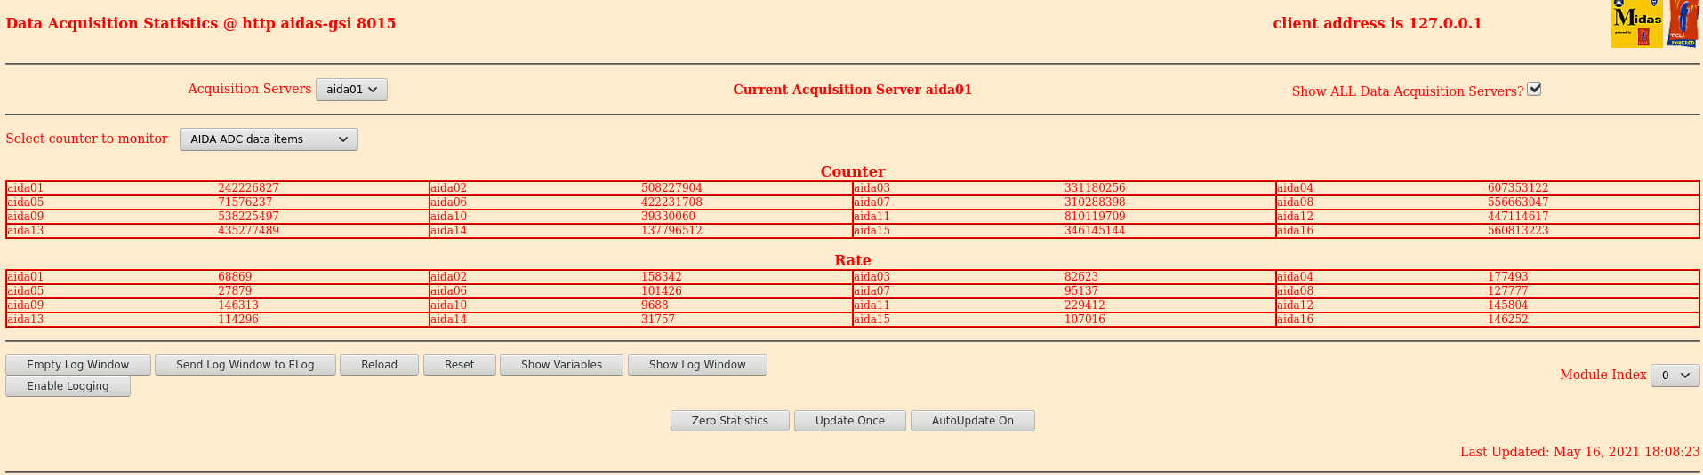Select counter value 560813223 for aida16
Image resolution: width=1703 pixels, height=475 pixels.
[x=1518, y=231]
